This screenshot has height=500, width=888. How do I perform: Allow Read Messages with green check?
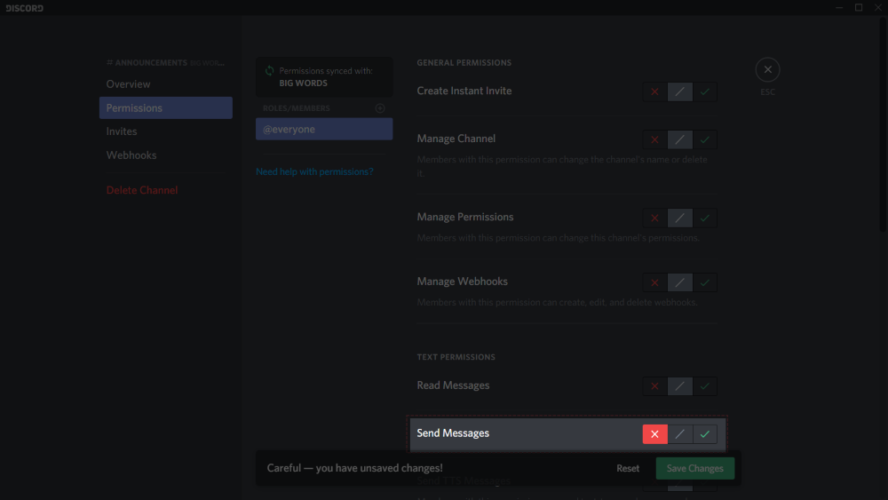704,386
